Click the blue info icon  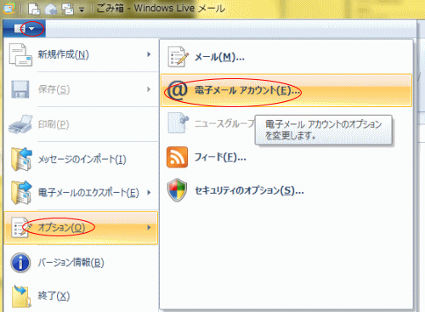(x=20, y=263)
